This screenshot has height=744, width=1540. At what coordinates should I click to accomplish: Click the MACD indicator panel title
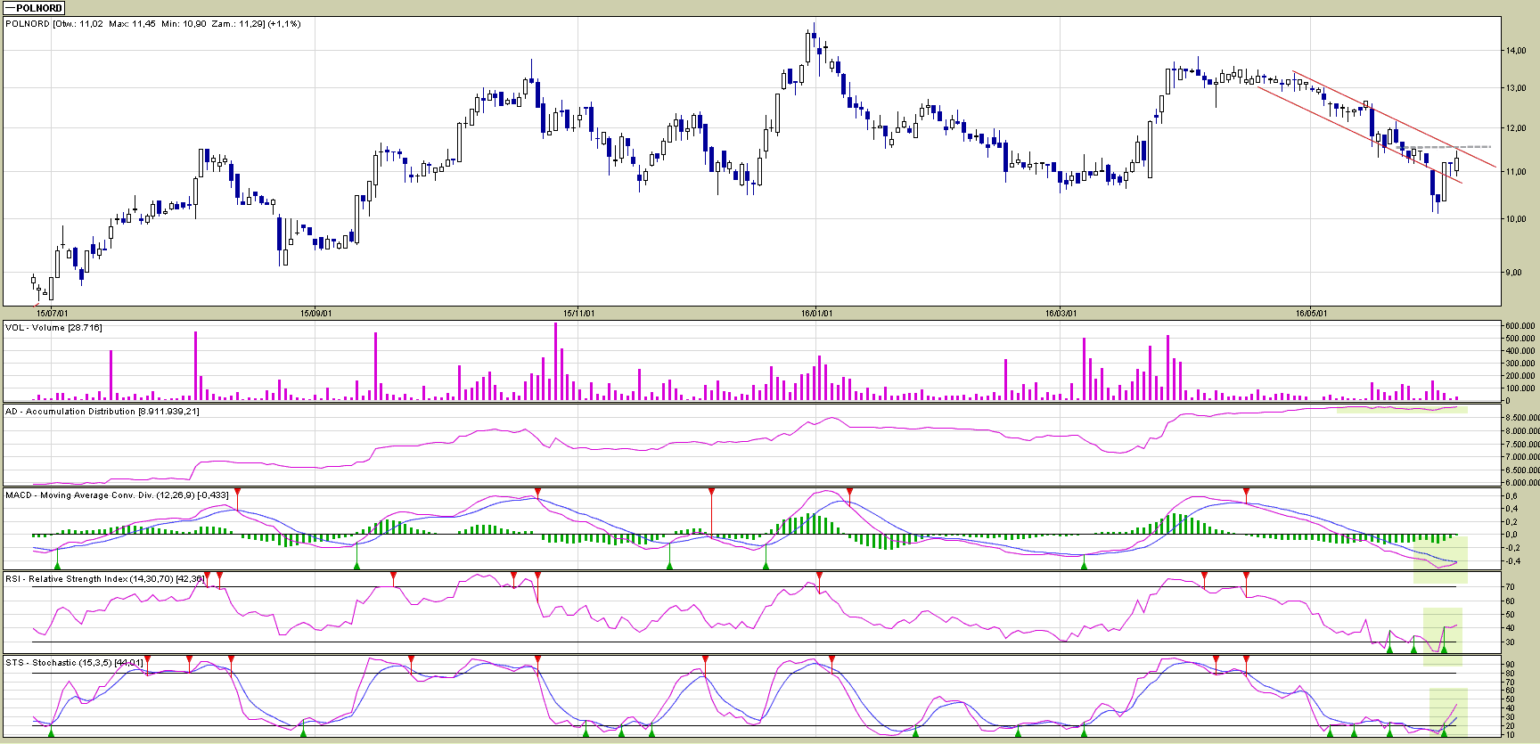pos(117,495)
